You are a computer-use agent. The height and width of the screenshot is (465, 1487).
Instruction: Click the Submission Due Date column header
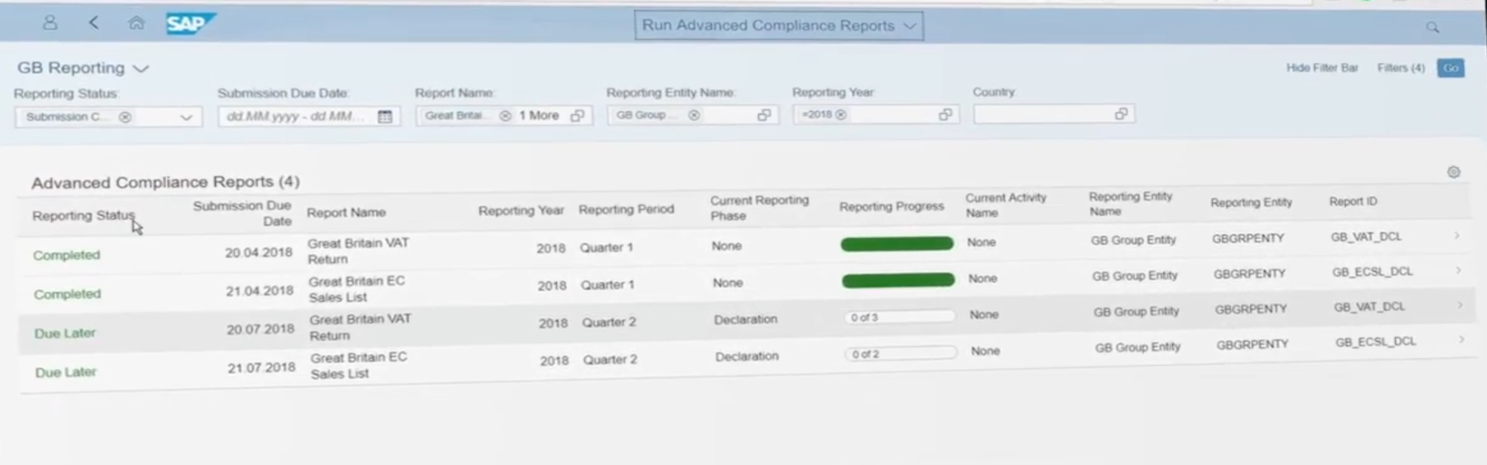[x=241, y=213]
